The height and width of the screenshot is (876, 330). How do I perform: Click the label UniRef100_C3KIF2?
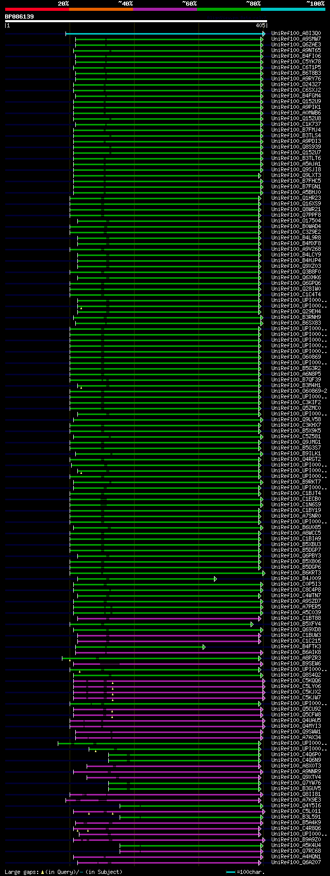click(296, 403)
